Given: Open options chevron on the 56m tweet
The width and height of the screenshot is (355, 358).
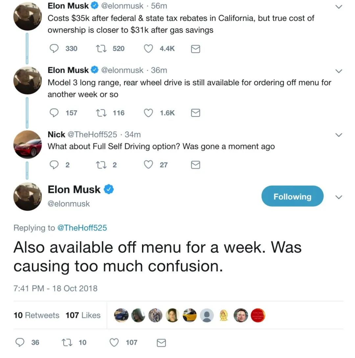Looking at the screenshot, I should point(338,7).
